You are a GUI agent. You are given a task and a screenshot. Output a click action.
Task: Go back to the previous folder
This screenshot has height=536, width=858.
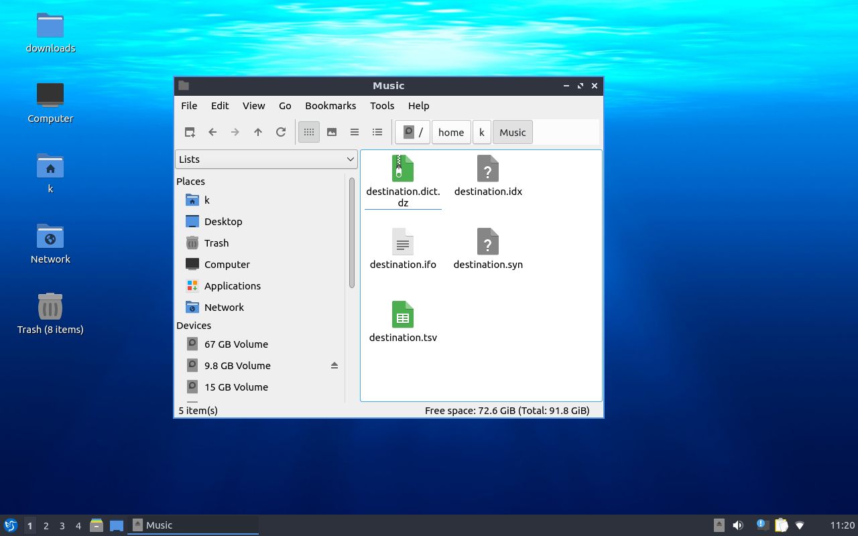pyautogui.click(x=212, y=132)
